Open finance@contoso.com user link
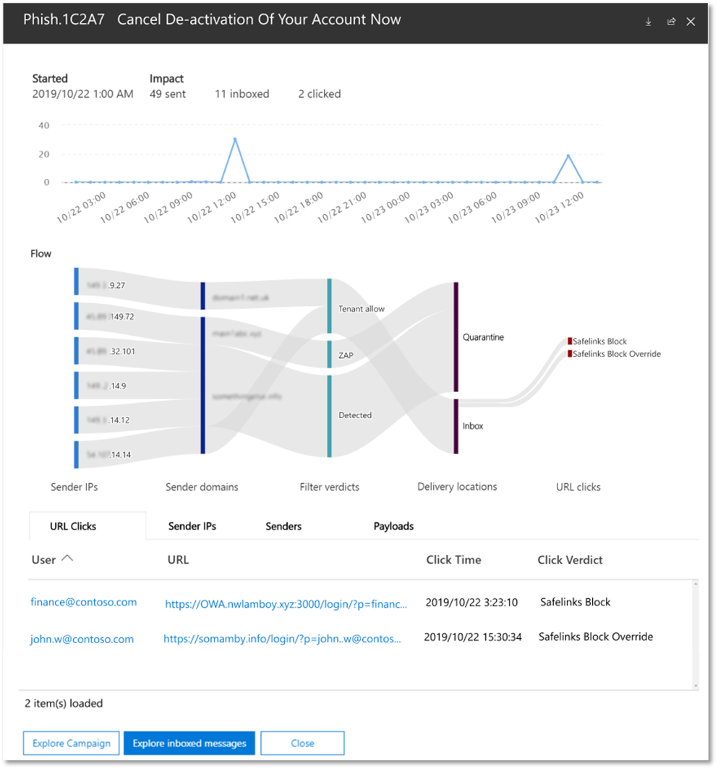The image size is (718, 769). click(84, 602)
